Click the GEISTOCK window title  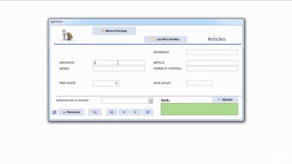click(56, 22)
